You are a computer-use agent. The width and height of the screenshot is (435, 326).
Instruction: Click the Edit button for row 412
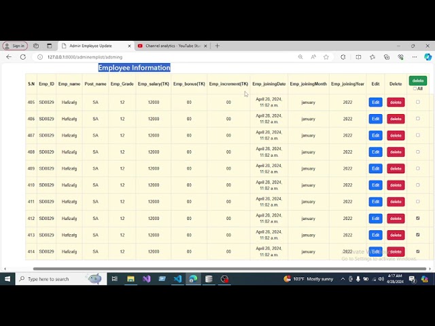point(376,219)
